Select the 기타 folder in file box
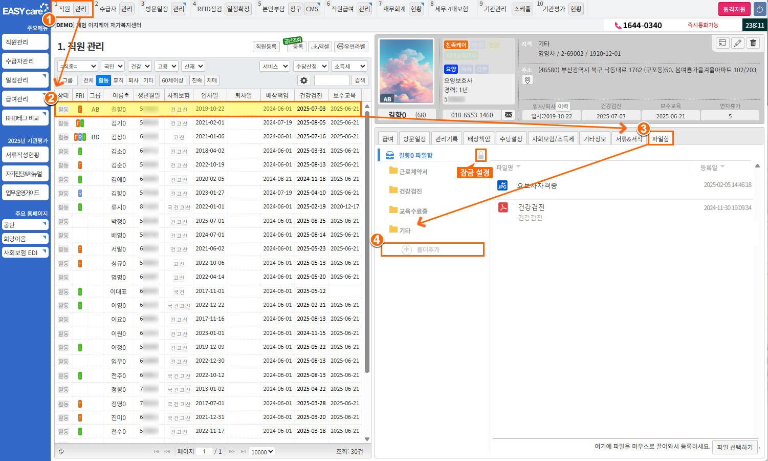Screen dimensions: 768x461 pyautogui.click(x=400, y=230)
